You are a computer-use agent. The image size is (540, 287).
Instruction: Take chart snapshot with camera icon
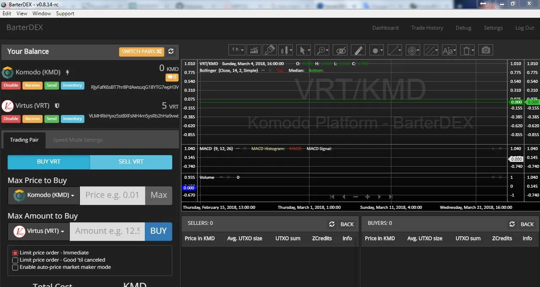pos(486,50)
